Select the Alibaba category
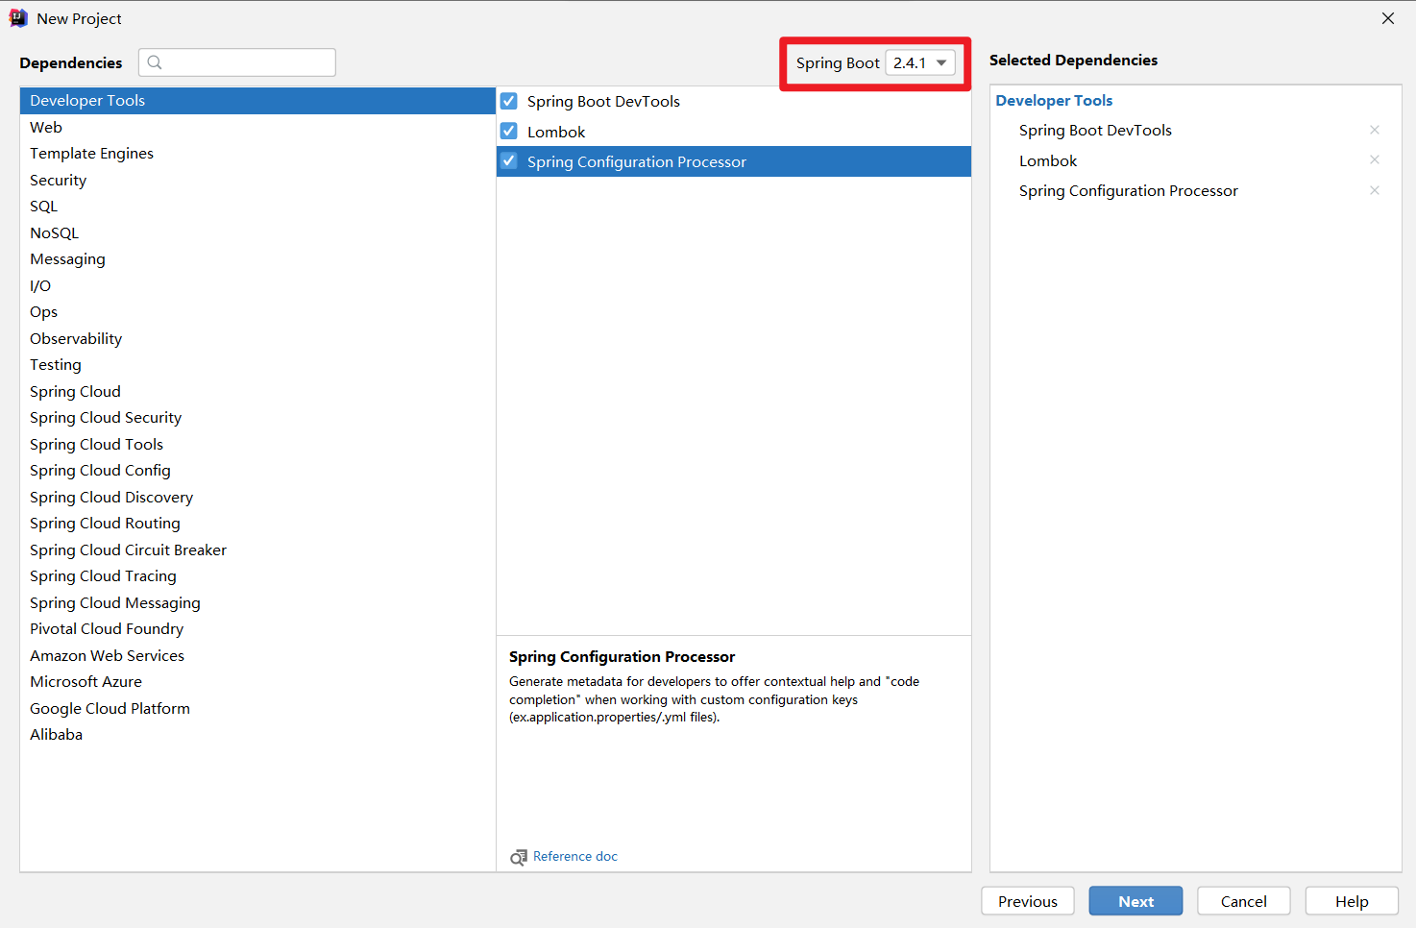Image resolution: width=1416 pixels, height=928 pixels. click(257, 735)
